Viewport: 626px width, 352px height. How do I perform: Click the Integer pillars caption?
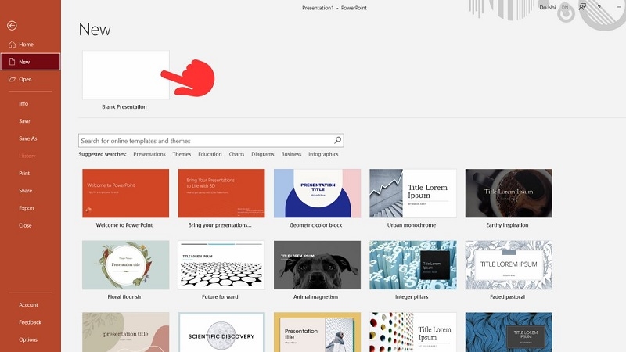coord(412,297)
